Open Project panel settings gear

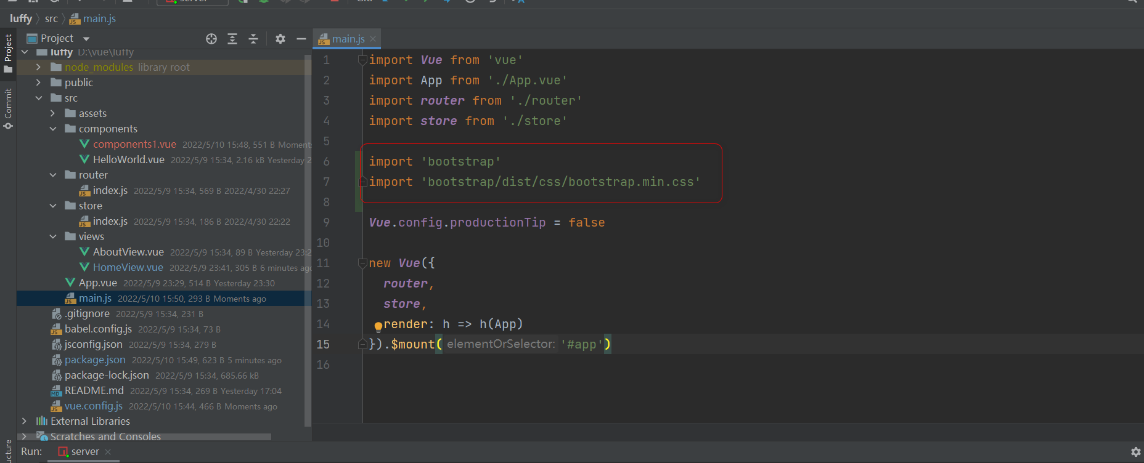click(280, 39)
